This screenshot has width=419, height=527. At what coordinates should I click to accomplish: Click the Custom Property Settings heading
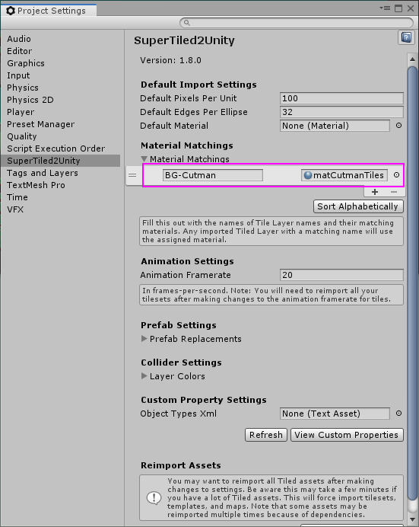click(204, 400)
